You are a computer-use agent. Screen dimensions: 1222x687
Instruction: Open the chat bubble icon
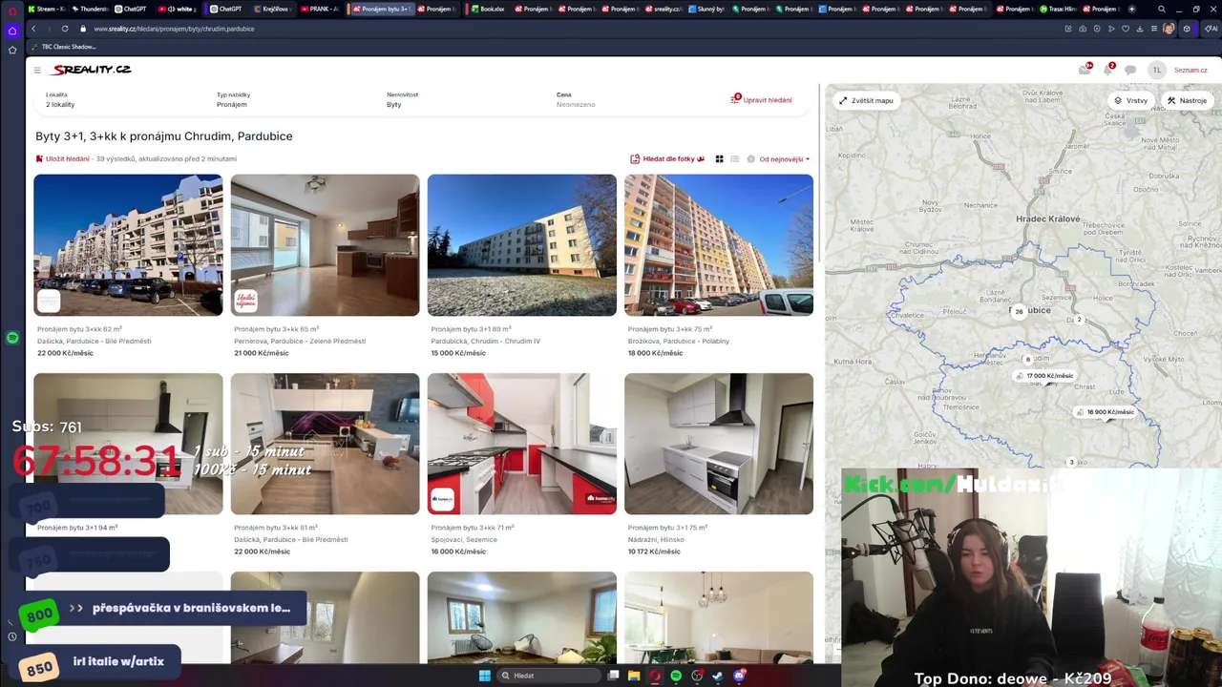tap(1130, 70)
